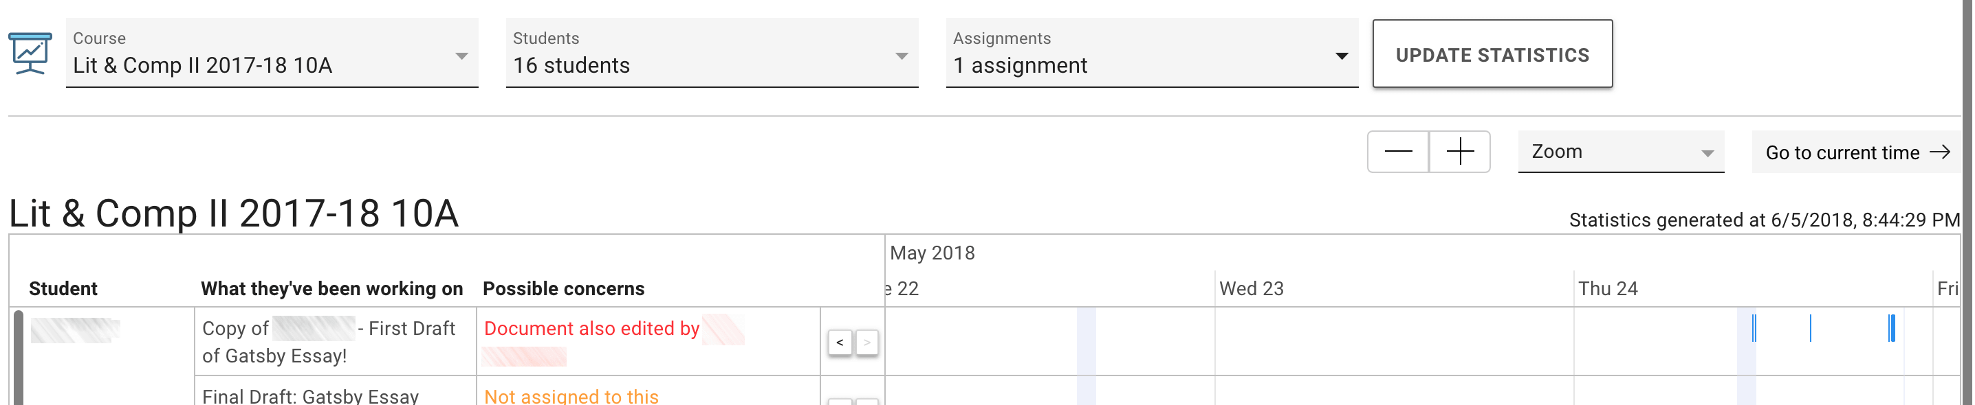Click the leftmost blue activity marker on Thursday

(x=1754, y=328)
